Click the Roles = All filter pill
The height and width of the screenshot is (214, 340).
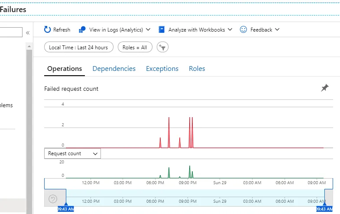point(135,47)
